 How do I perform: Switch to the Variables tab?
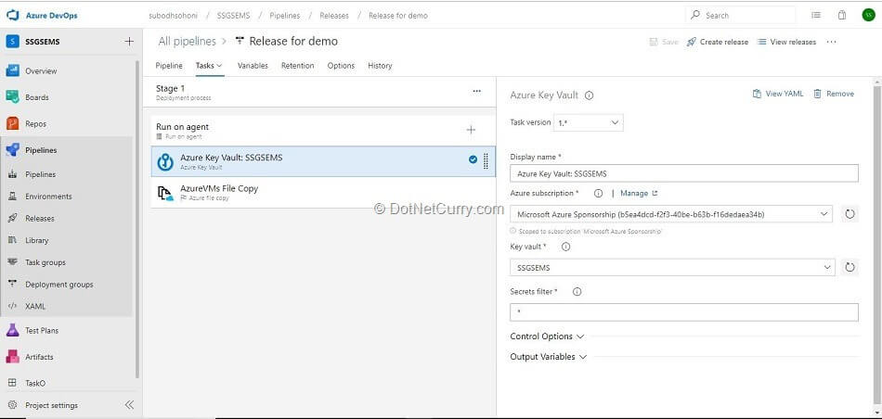pos(253,66)
